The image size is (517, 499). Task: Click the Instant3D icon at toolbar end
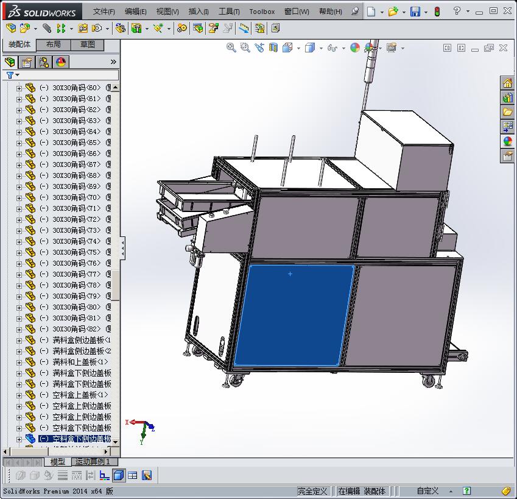pyautogui.click(x=275, y=29)
